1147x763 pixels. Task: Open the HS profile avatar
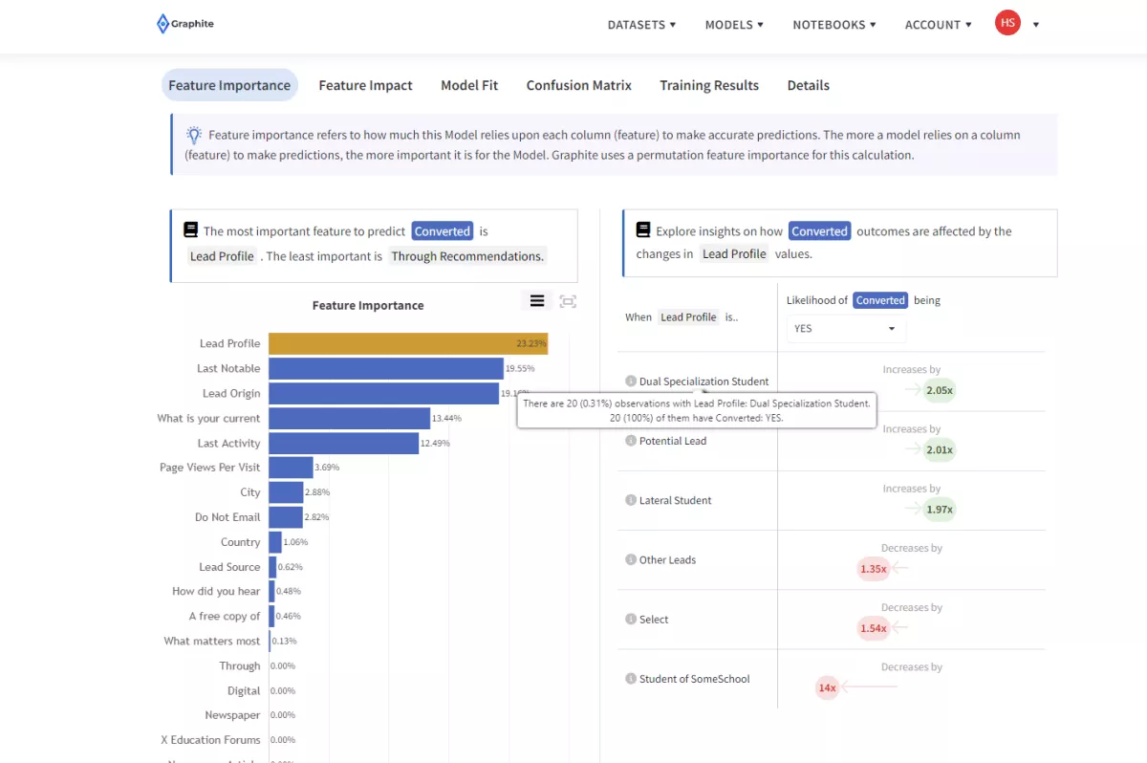click(x=1007, y=22)
